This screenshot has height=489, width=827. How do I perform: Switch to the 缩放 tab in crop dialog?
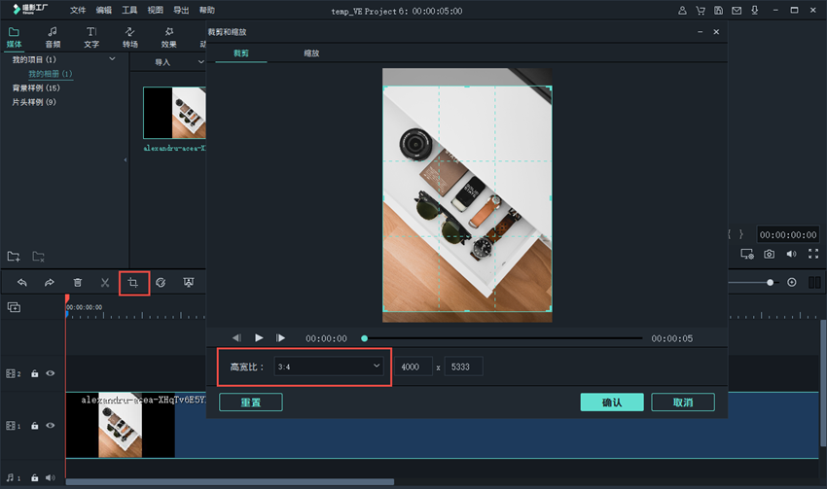[311, 53]
